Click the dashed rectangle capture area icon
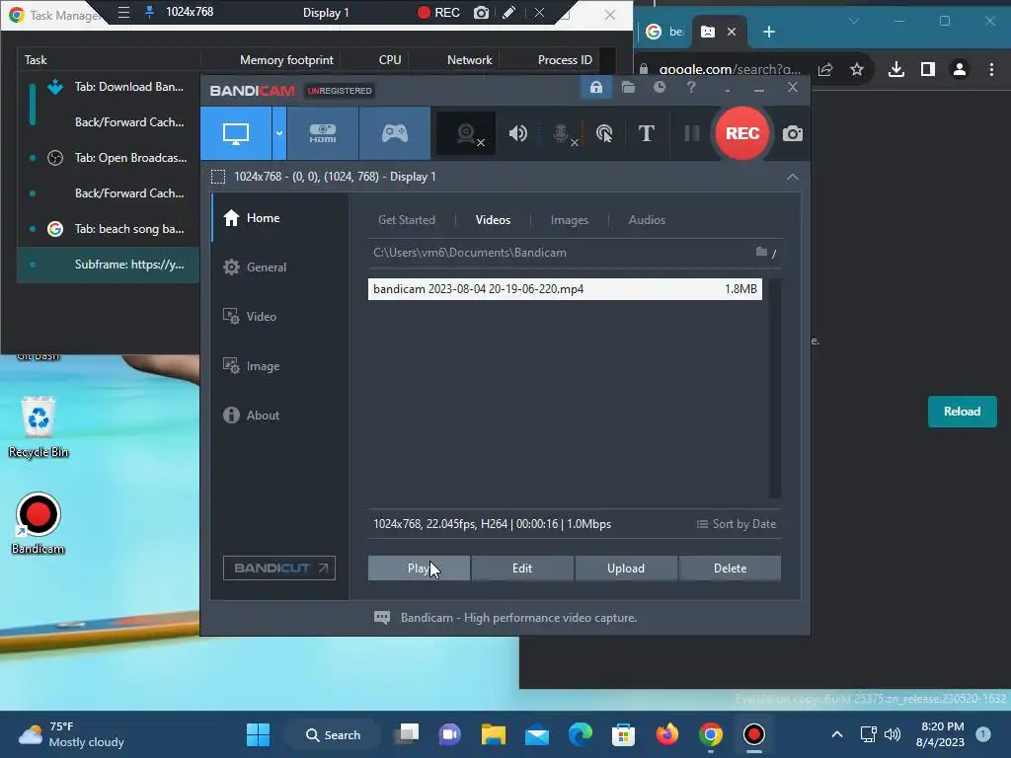 tap(218, 177)
